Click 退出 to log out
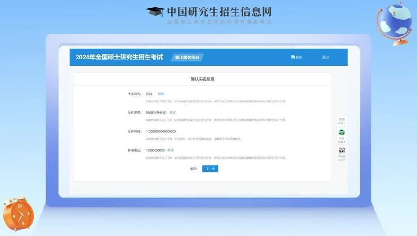417x236 pixels. click(325, 57)
